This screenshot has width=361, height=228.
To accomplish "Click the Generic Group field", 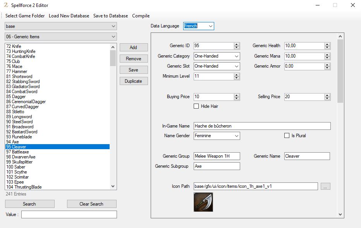I will tap(217, 156).
